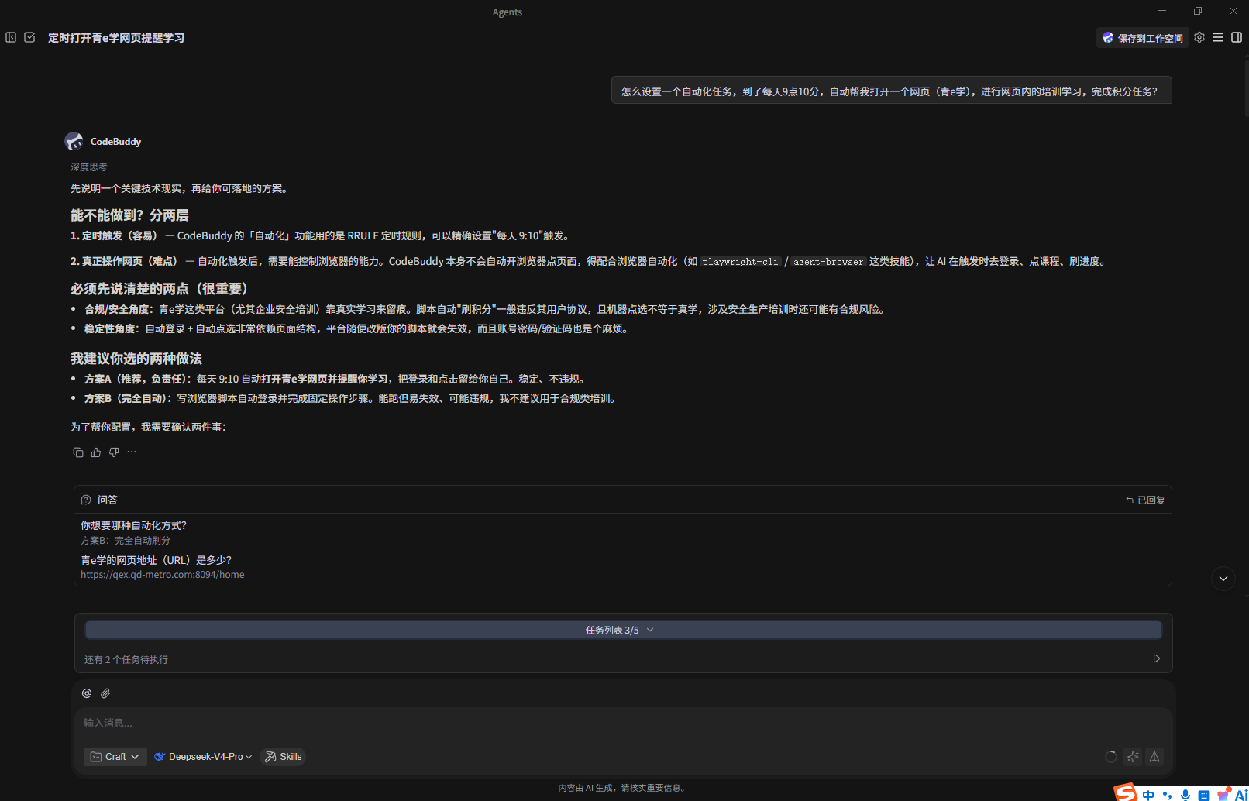Click the heading 能不能做到？分两层
This screenshot has height=801, width=1249.
[129, 215]
